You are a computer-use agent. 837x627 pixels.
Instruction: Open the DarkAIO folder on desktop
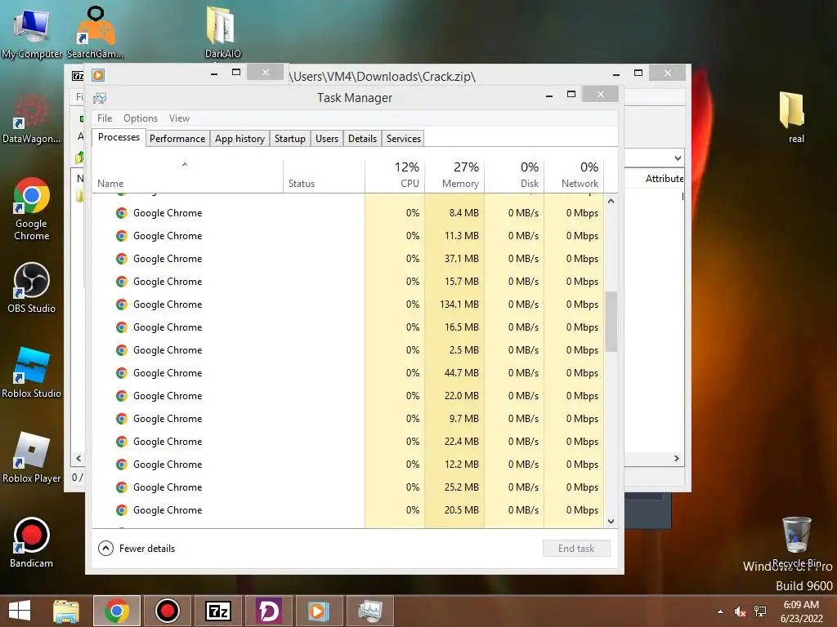click(x=222, y=32)
